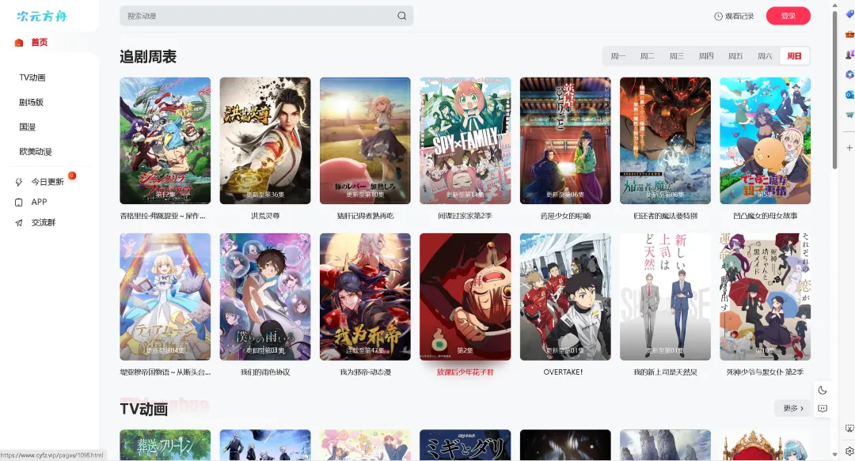
Task: Open the feedback message icon
Action: (823, 408)
